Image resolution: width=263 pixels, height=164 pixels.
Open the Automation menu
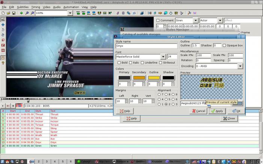[x=71, y=7]
